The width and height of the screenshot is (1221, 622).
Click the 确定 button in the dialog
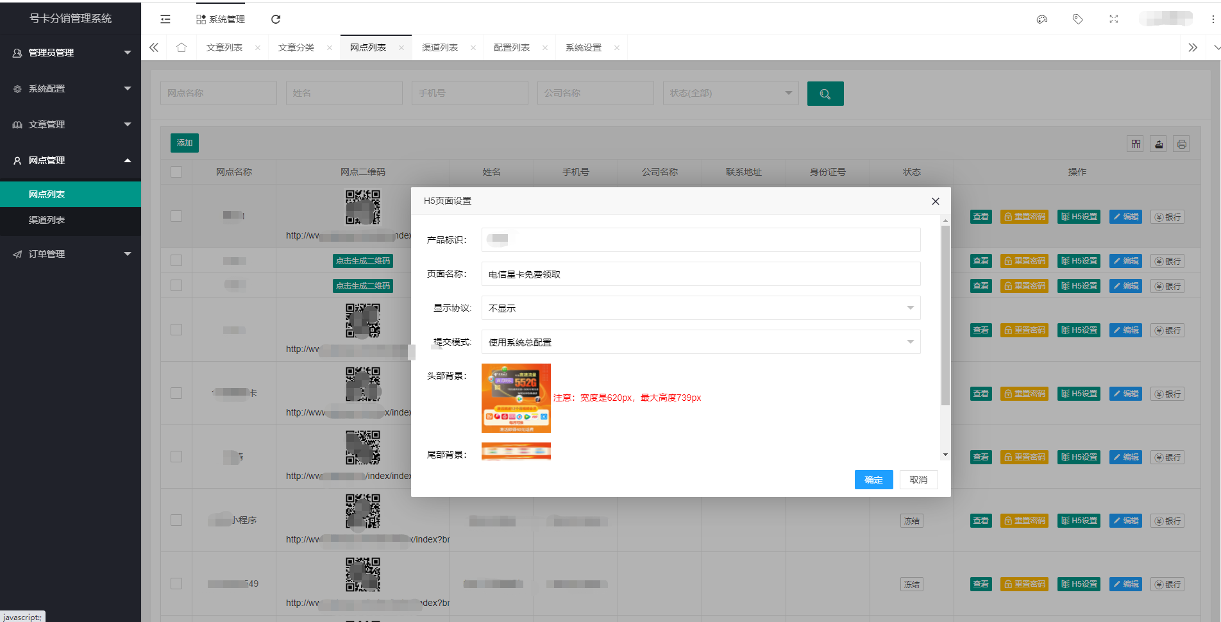[x=873, y=480]
